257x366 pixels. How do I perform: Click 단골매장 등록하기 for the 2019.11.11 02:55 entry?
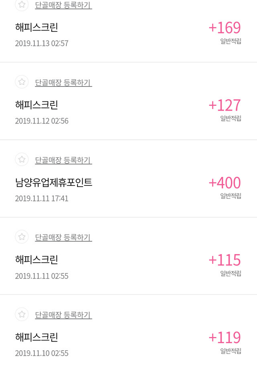63,237
